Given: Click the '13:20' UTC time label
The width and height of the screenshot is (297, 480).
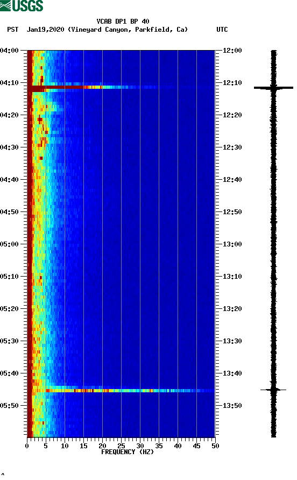Looking at the screenshot, I should click(x=232, y=308).
